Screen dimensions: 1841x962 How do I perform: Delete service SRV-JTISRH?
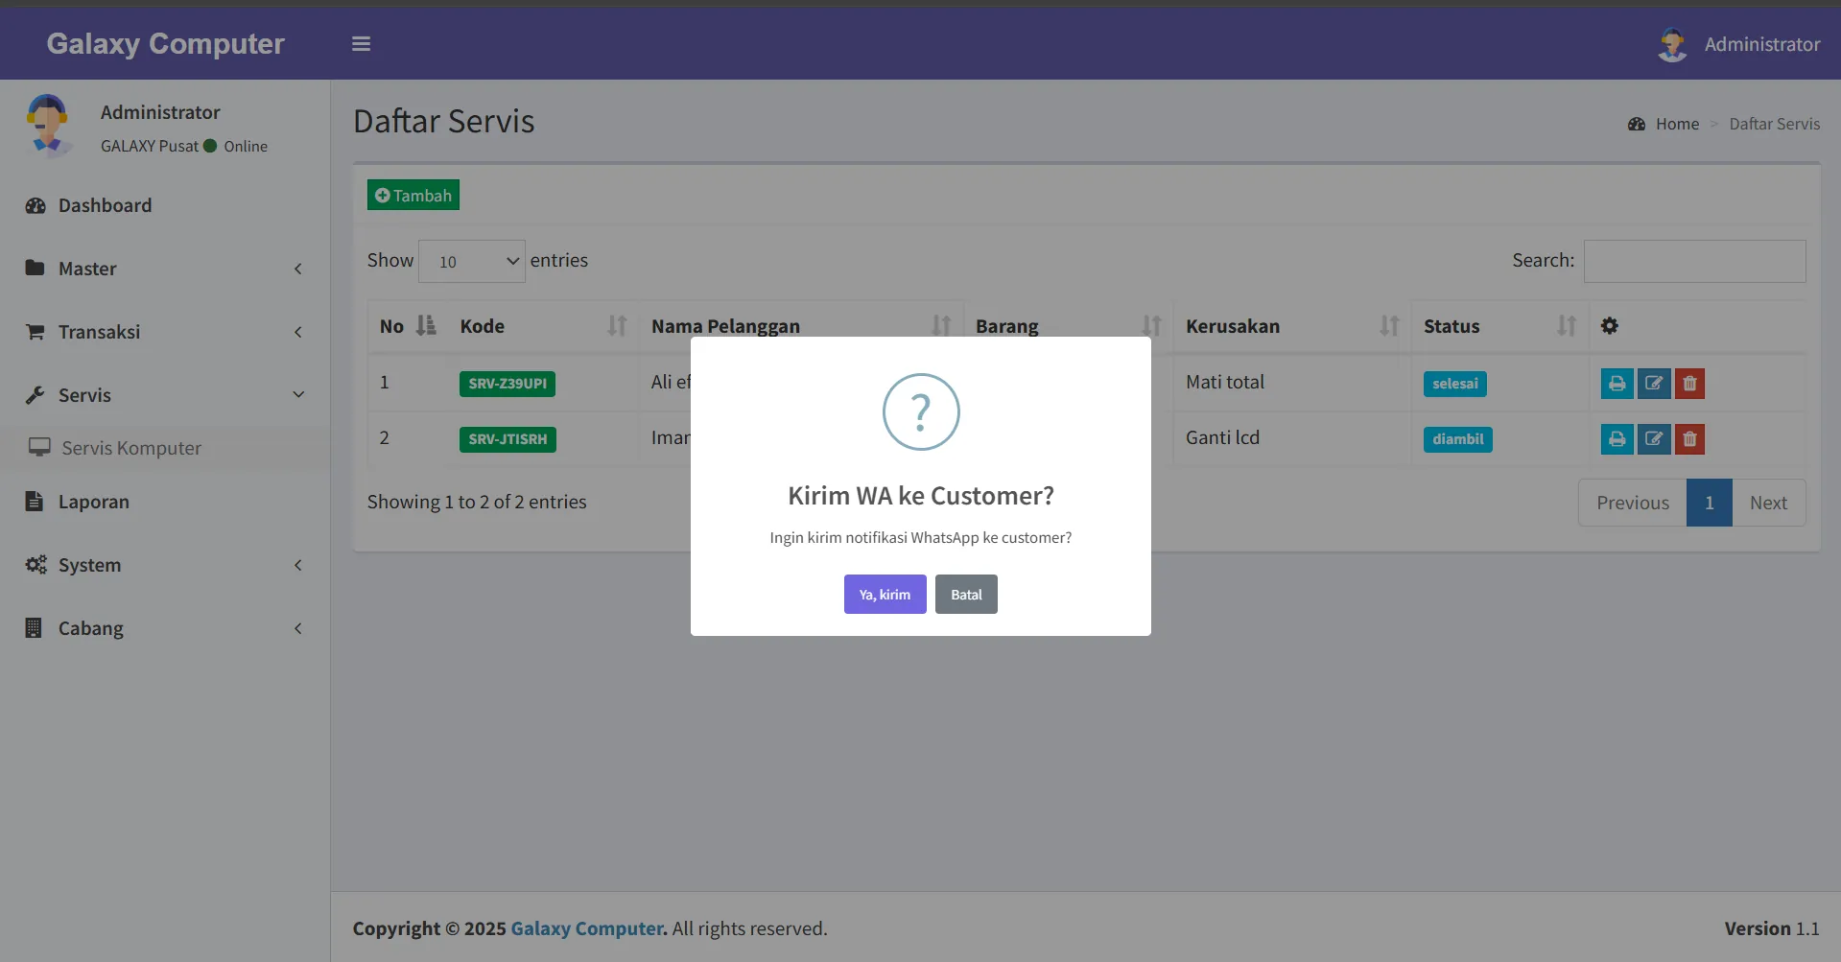pyautogui.click(x=1690, y=439)
